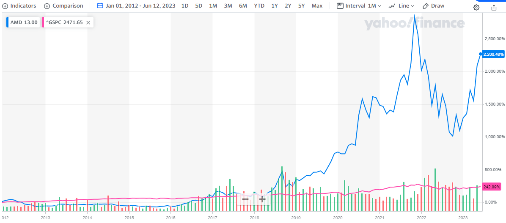
Task: Click the Comparison plus icon
Action: (47, 6)
